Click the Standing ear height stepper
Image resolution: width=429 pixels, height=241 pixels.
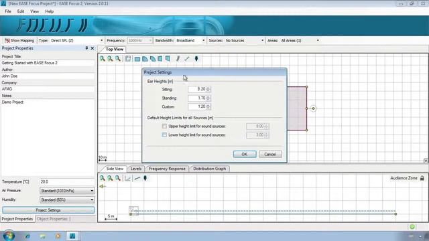(208, 98)
